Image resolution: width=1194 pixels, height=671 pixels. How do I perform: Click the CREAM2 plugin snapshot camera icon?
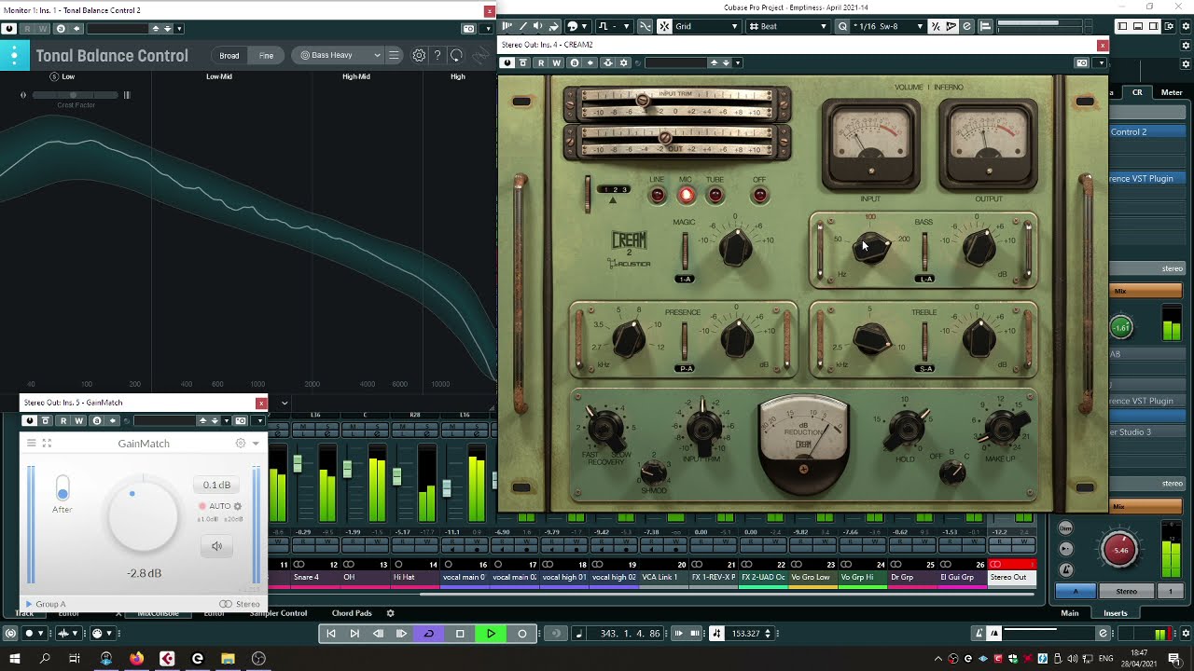click(x=1082, y=63)
